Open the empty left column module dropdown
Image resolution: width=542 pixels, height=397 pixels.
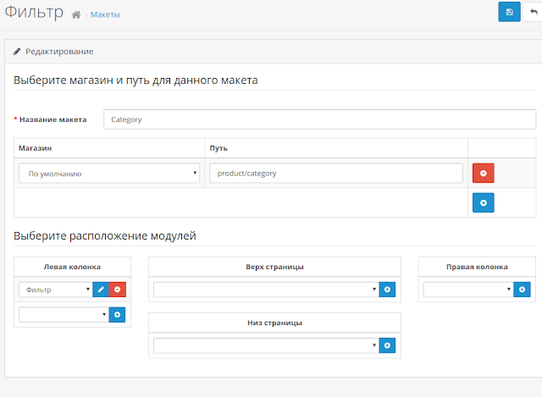64,314
